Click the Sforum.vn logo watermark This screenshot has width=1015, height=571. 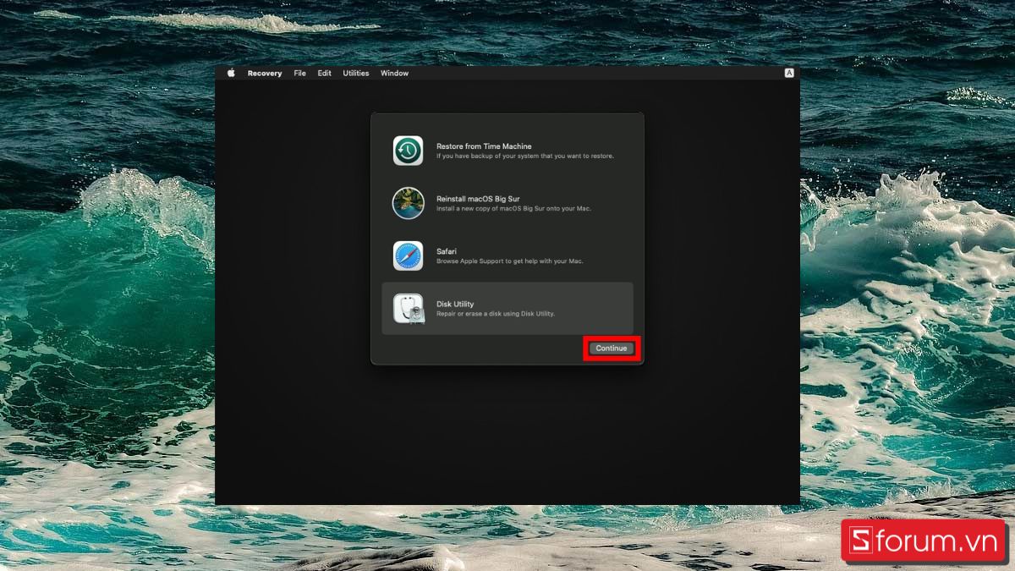923,541
